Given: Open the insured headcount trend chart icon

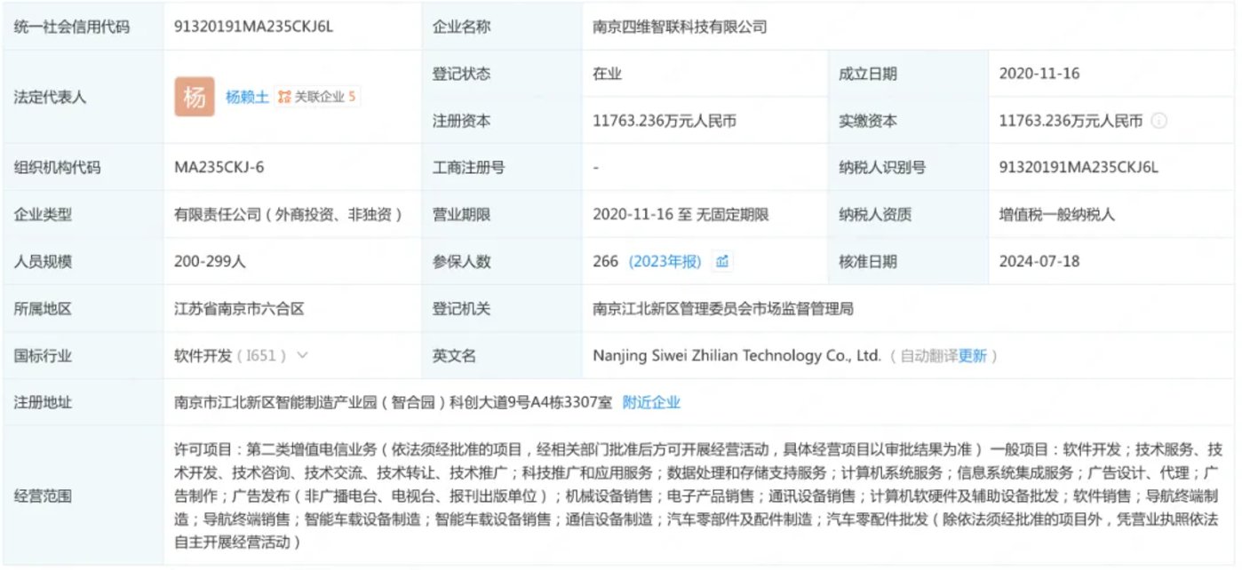Looking at the screenshot, I should tap(722, 261).
